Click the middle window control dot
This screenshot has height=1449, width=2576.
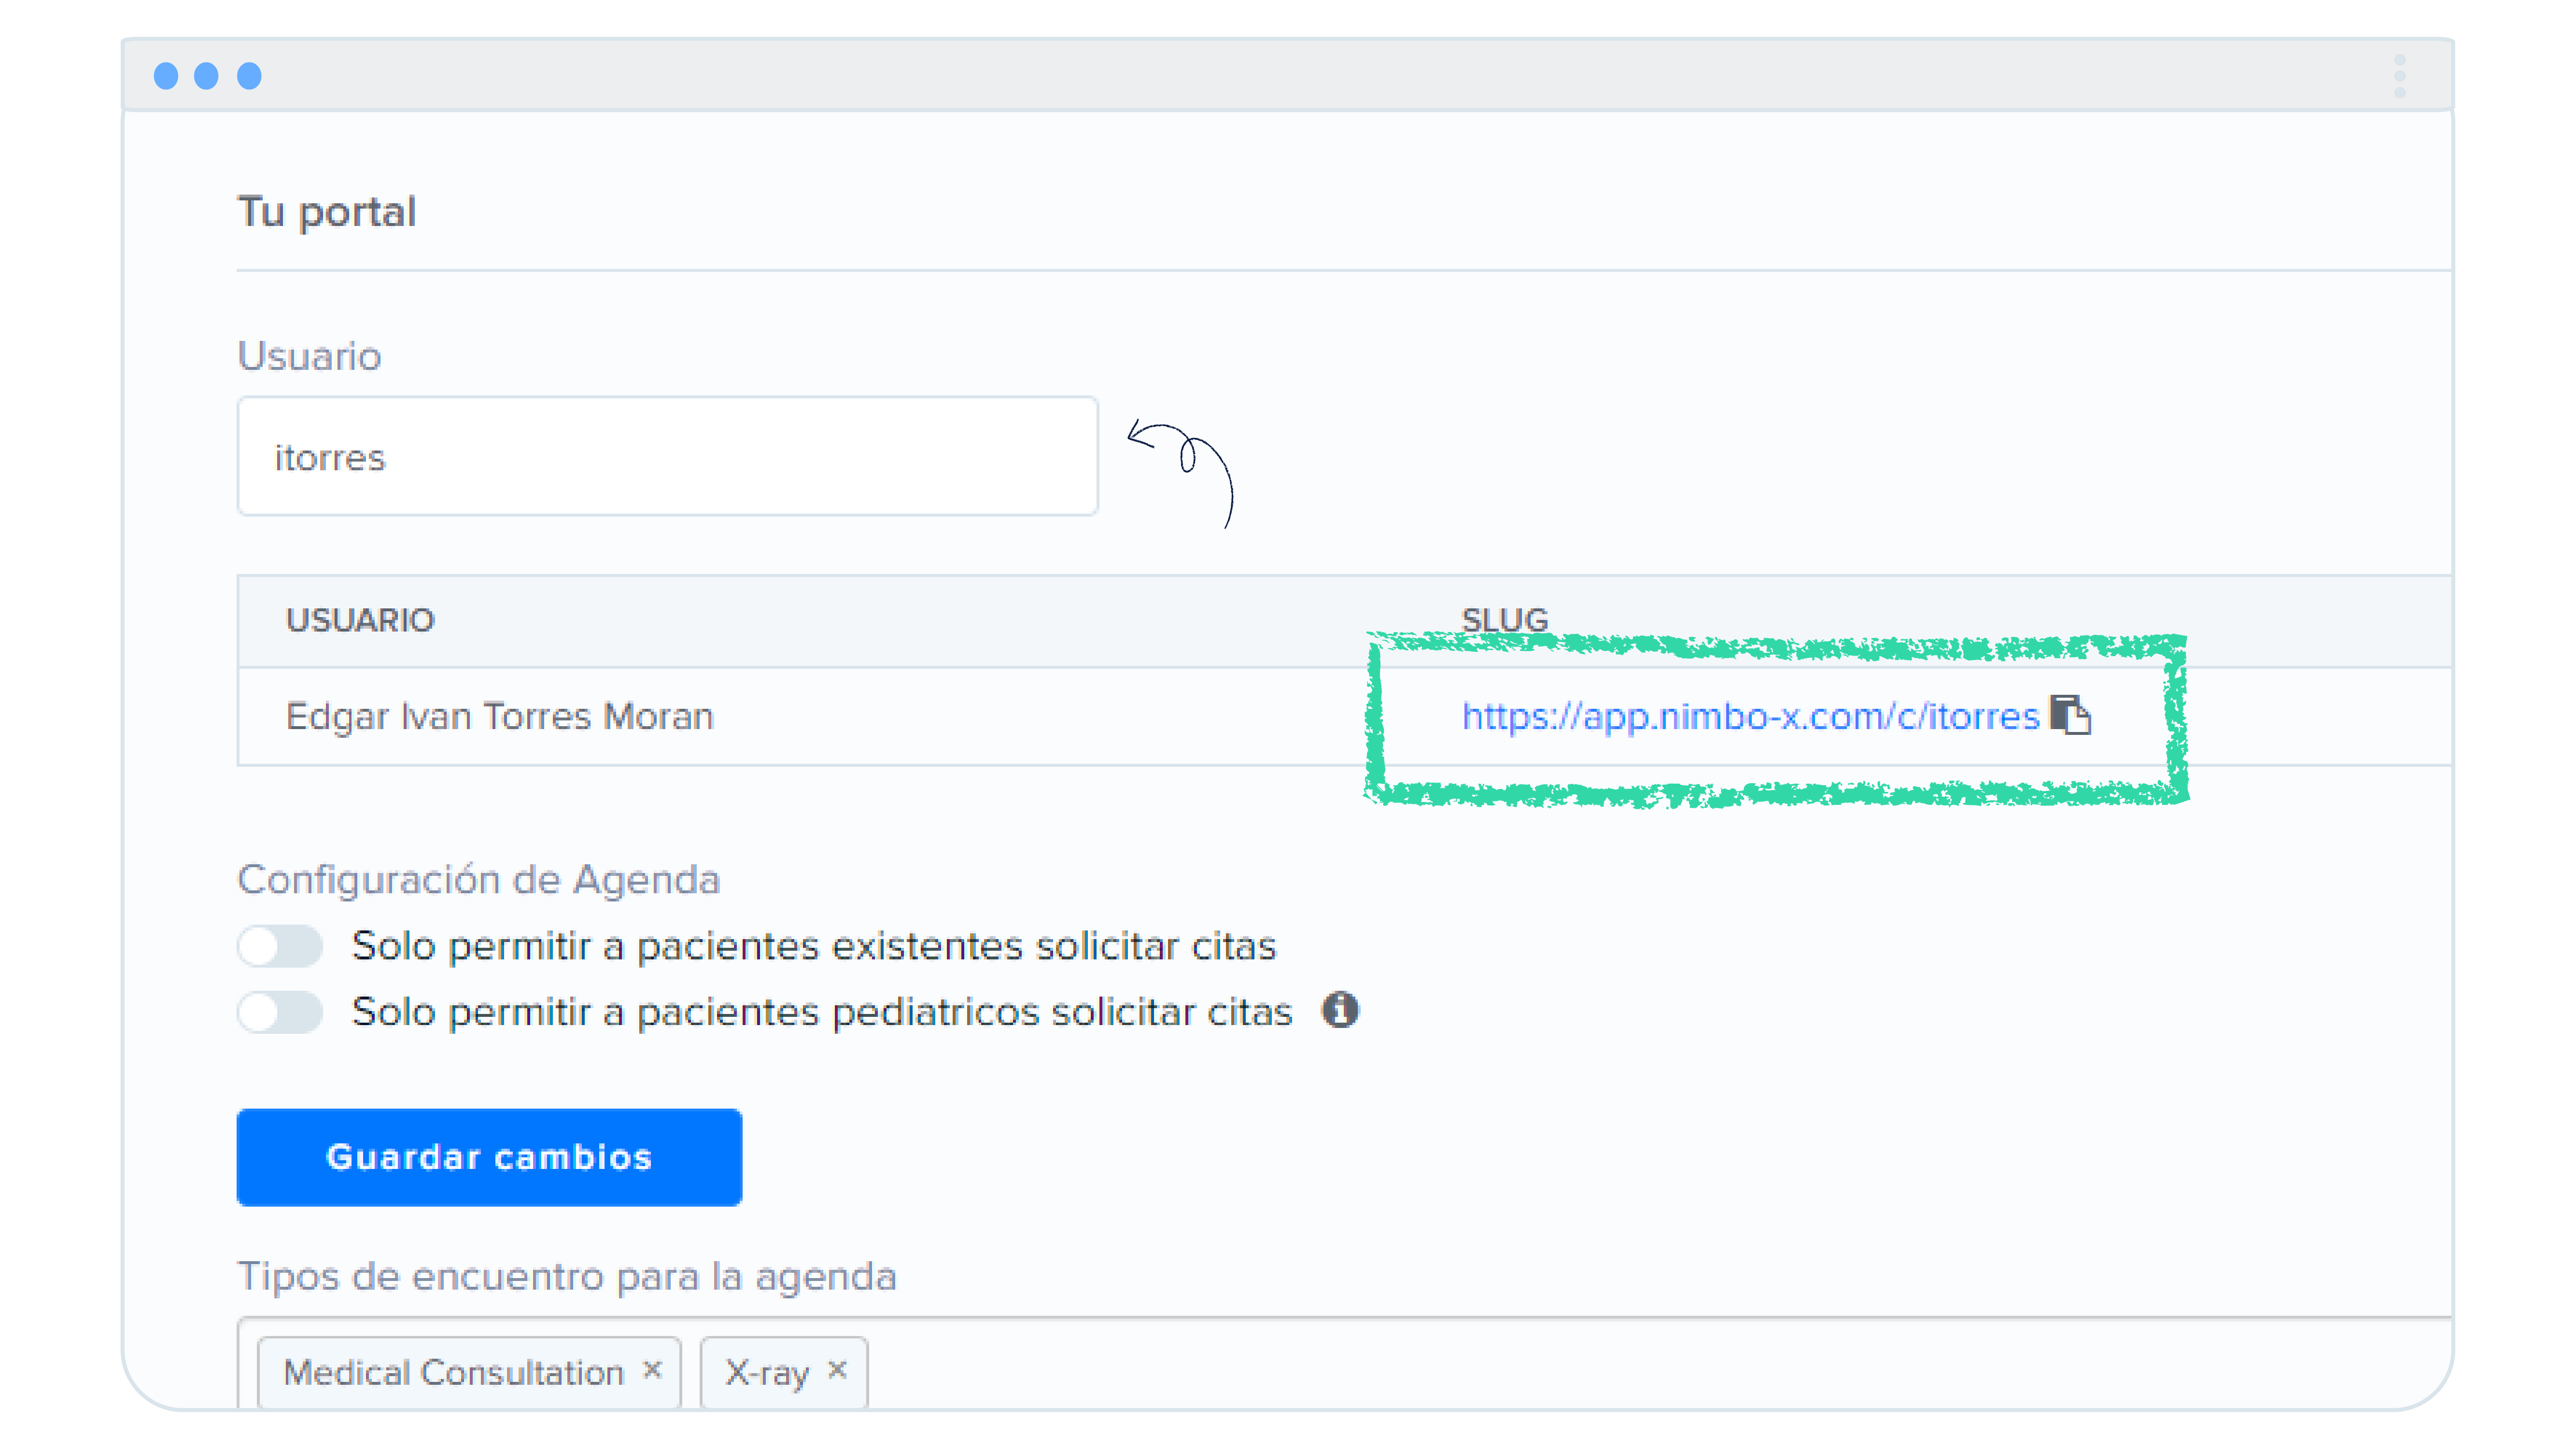pos(208,75)
